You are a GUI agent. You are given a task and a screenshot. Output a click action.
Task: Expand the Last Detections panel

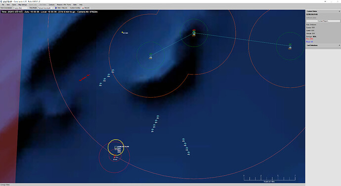(x=339, y=45)
